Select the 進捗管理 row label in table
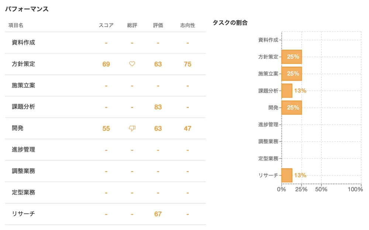 click(x=24, y=150)
